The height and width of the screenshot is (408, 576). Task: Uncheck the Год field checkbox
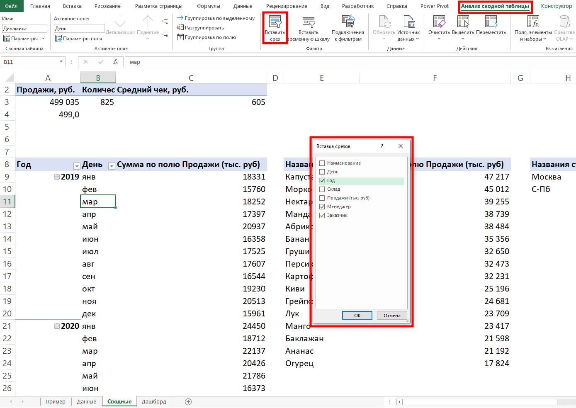pos(322,180)
